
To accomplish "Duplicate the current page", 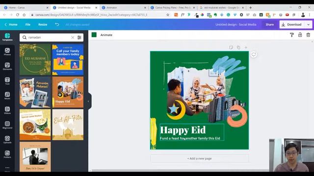I will tap(238, 47).
